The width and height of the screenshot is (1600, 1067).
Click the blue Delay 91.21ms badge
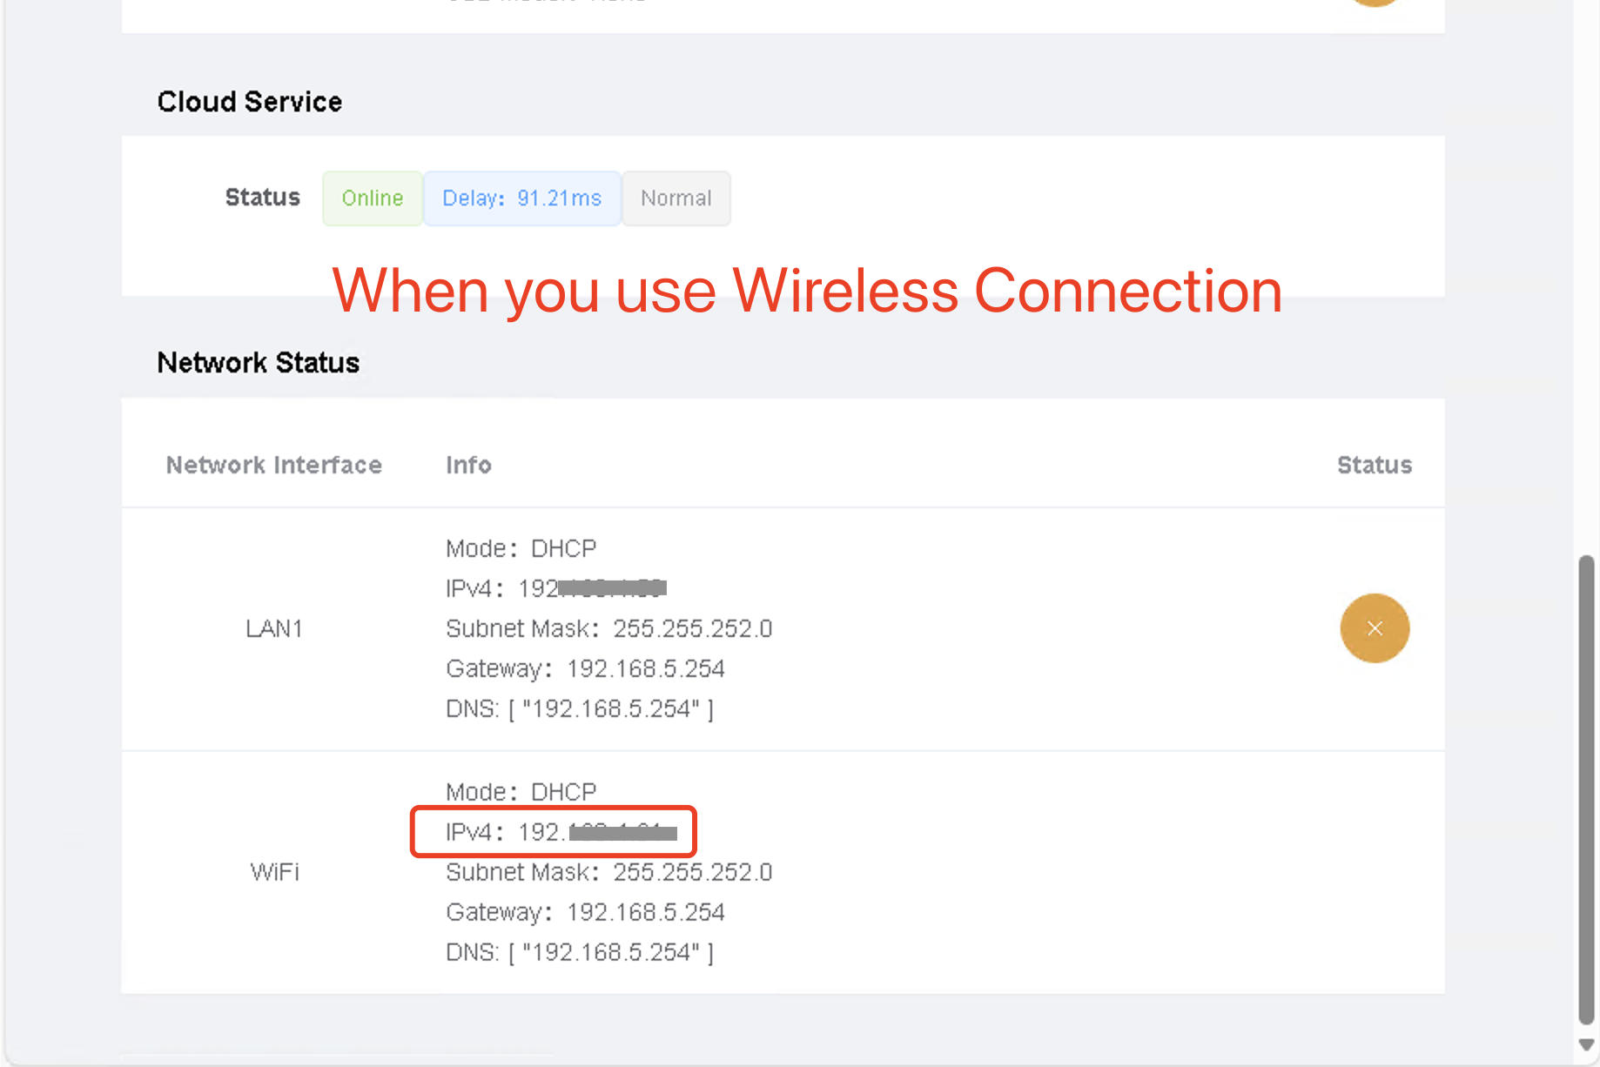(x=521, y=198)
